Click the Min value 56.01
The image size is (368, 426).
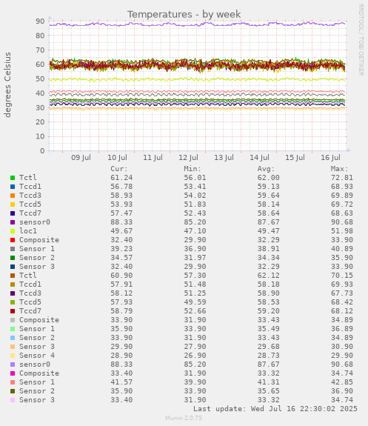[195, 178]
